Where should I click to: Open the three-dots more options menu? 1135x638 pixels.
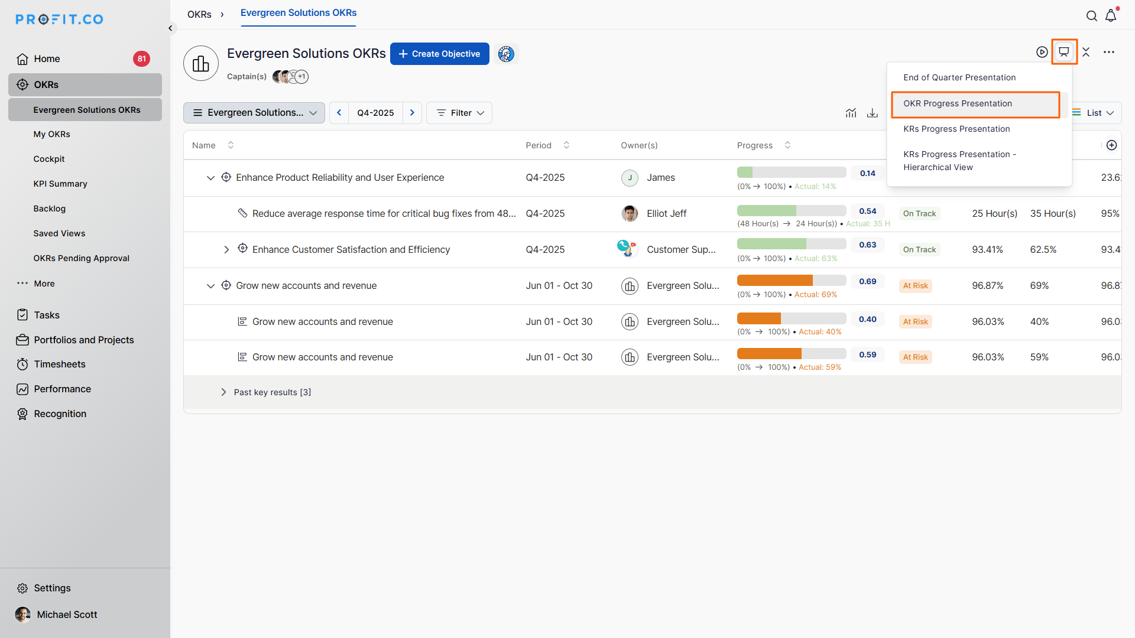click(1108, 52)
